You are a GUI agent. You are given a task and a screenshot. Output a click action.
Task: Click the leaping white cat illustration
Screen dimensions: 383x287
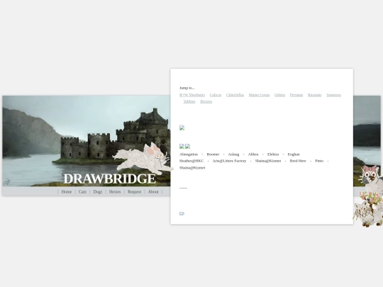[x=143, y=159]
